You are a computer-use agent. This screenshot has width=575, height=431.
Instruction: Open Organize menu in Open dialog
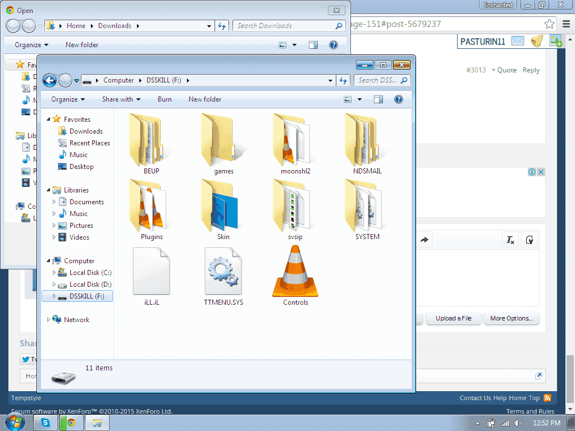(31, 45)
